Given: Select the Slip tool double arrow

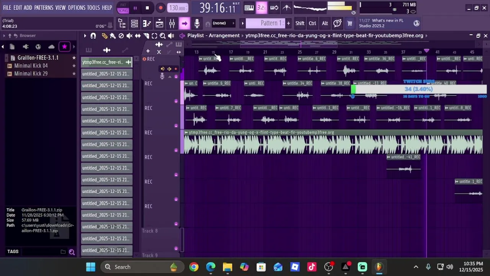Looking at the screenshot, I should tap(138, 36).
